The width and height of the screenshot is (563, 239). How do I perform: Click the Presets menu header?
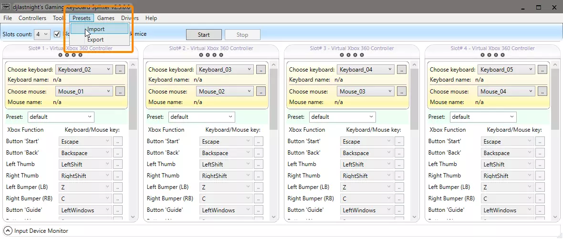click(82, 18)
